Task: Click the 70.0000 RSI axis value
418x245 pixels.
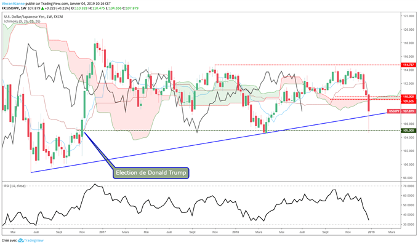Action: (409, 186)
